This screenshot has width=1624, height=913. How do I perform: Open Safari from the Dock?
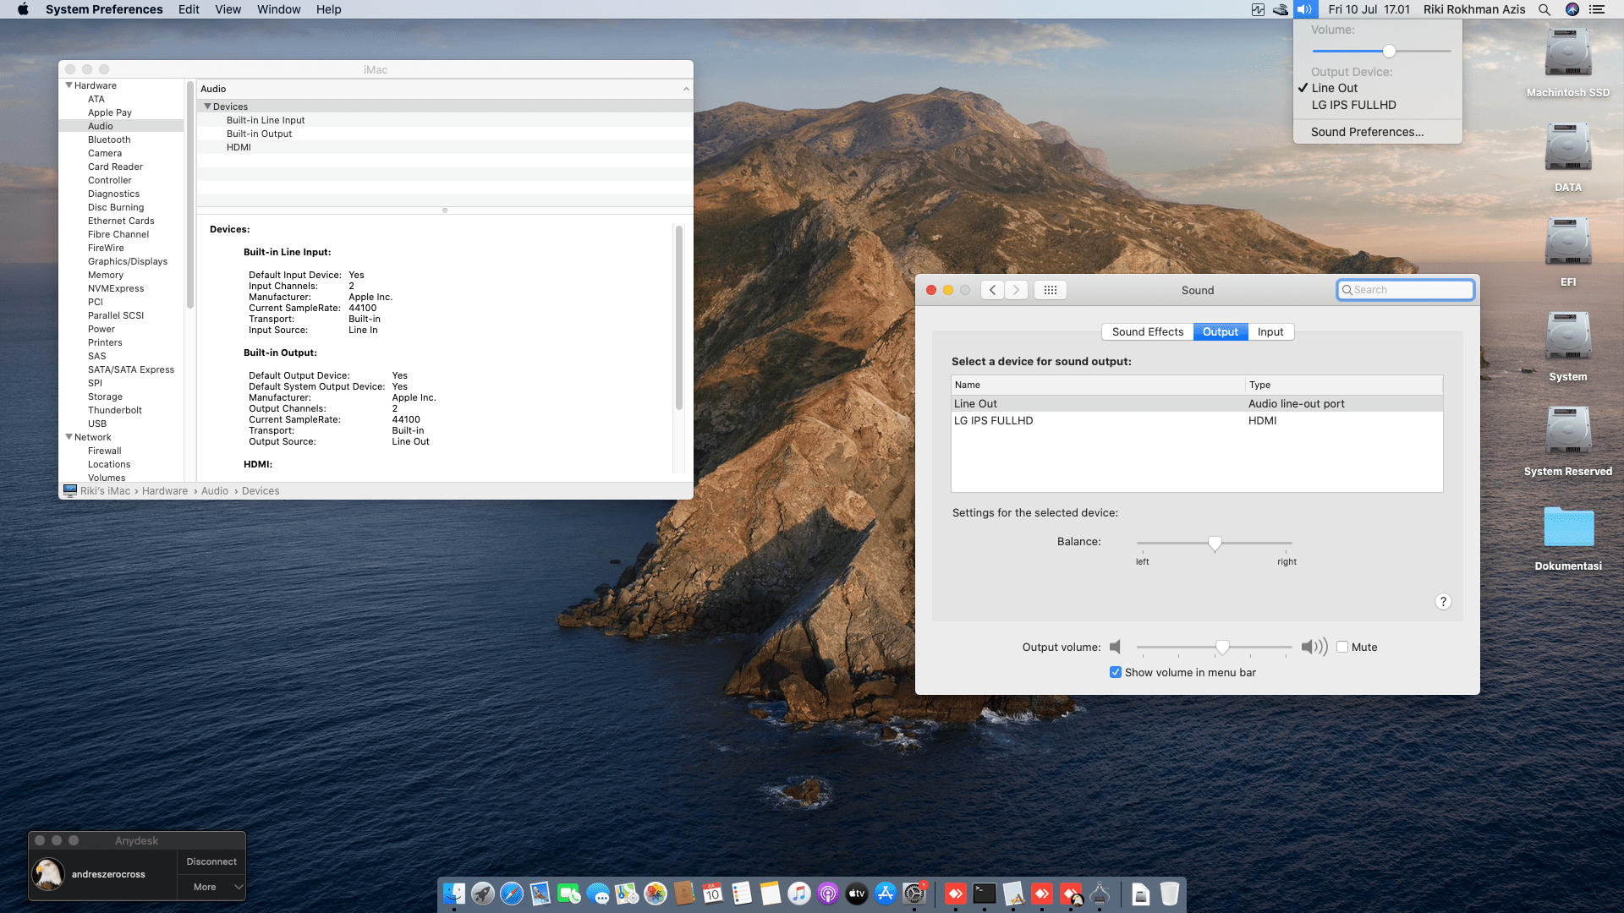click(512, 894)
